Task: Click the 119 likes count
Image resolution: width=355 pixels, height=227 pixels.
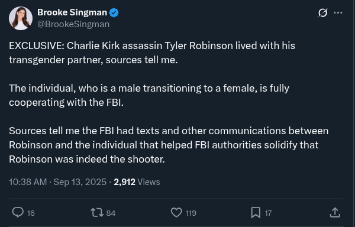Action: pyautogui.click(x=191, y=213)
